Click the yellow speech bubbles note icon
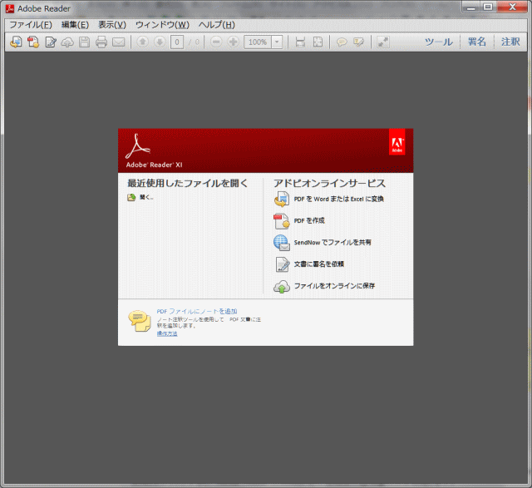532x488 pixels. point(140,321)
